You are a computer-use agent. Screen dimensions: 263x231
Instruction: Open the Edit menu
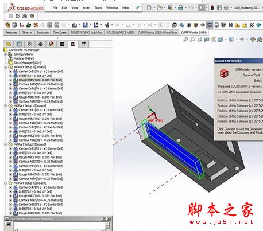(x=64, y=8)
